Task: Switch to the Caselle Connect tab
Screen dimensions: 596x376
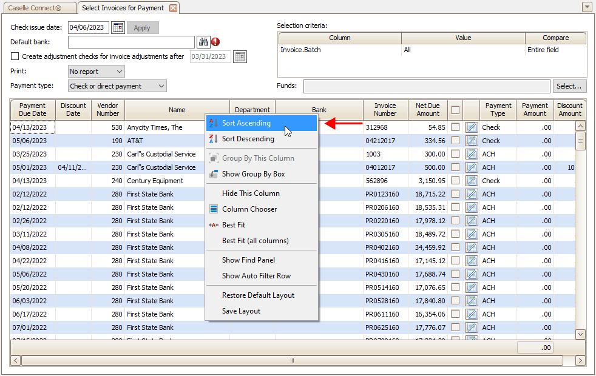Action: pos(36,8)
